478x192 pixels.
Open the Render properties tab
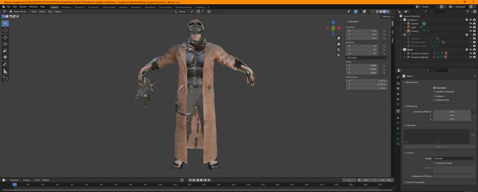(398, 84)
